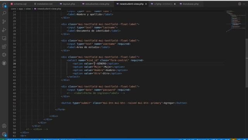Click line number 51 in gutter

(x=14, y=103)
